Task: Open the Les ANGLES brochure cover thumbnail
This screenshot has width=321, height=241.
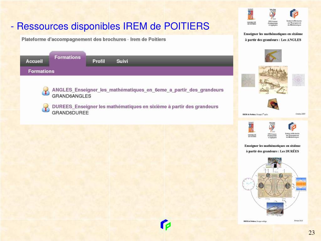Action: click(273, 62)
